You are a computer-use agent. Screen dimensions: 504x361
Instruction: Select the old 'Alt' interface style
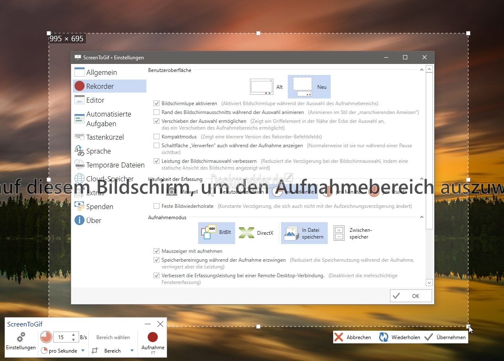(x=266, y=87)
